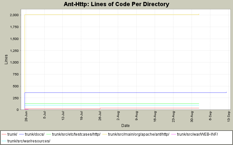
Task: Click the '1,250' y-axis tick label
Action: pos(14,51)
